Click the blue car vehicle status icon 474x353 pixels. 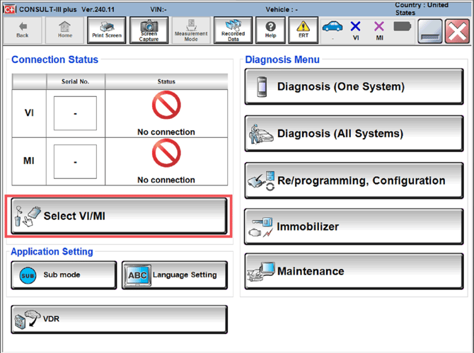332,28
